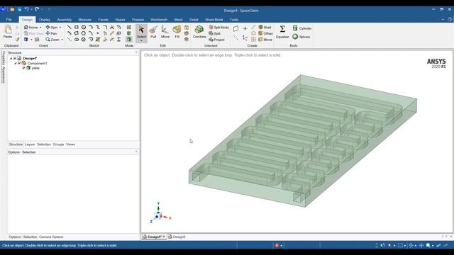Viewport: 454px width, 255px height.
Task: Switch to the Sheet Metal ribbon tab
Action: (x=214, y=20)
